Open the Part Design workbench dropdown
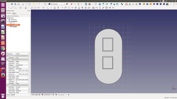The height and width of the screenshot is (99, 177). [x=57, y=4]
